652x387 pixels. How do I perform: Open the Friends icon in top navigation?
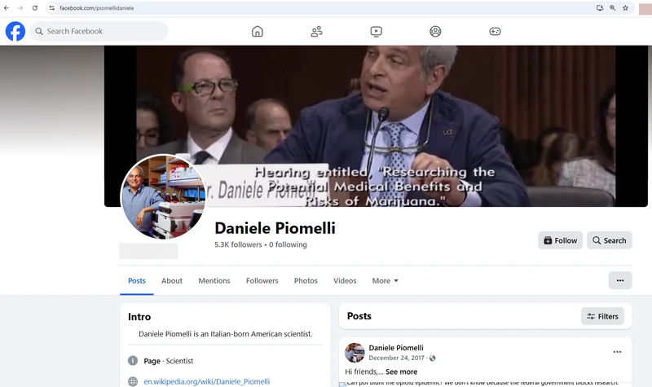tap(316, 31)
